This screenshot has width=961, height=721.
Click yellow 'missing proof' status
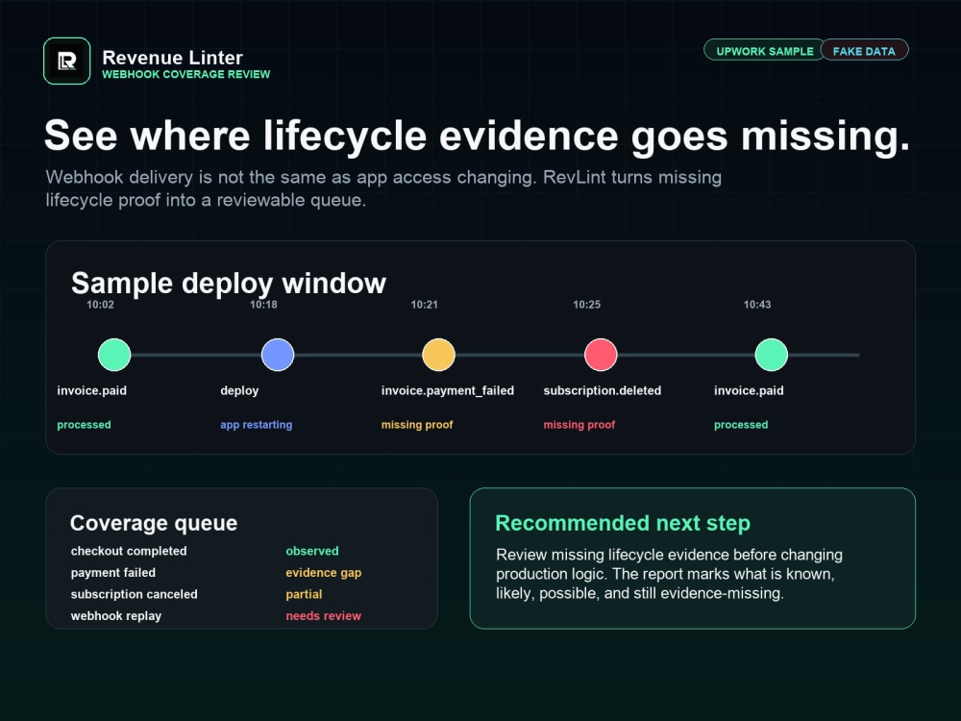[417, 425]
